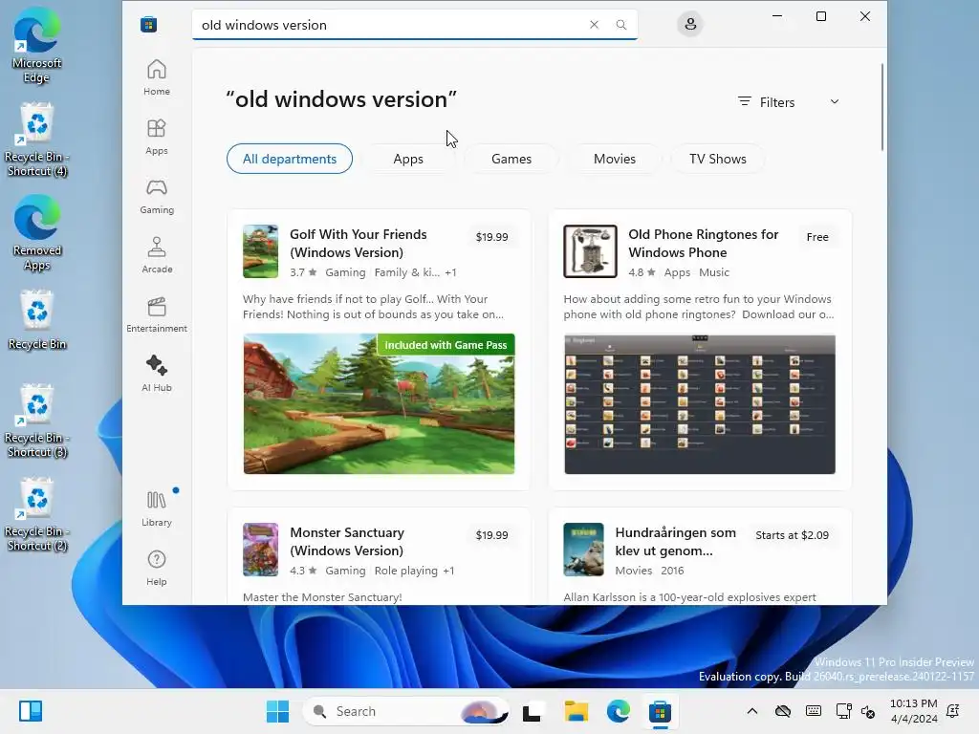Image resolution: width=979 pixels, height=734 pixels.
Task: Click the $19.99 price on Golf With Your Friends
Action: tap(492, 237)
